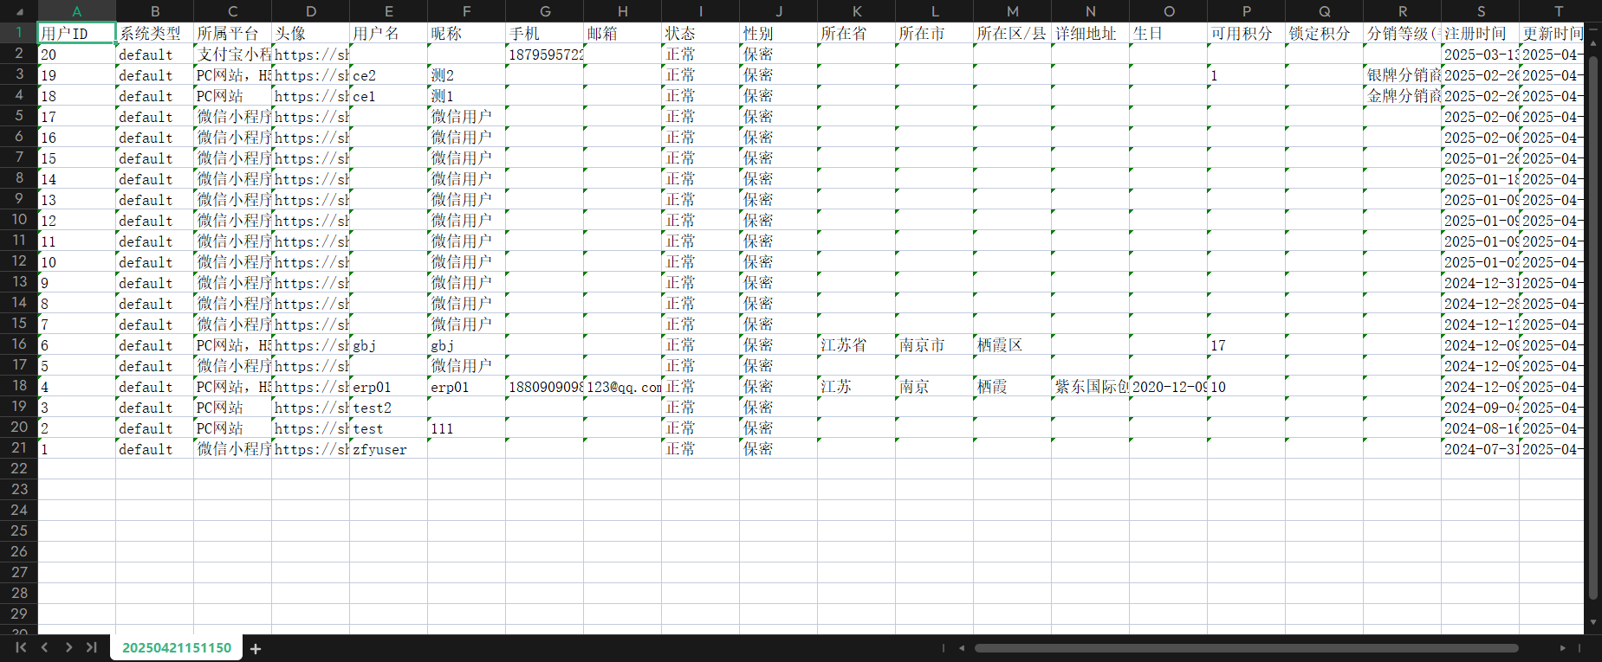Jump to the last sheet using navigation arrow

(x=91, y=647)
